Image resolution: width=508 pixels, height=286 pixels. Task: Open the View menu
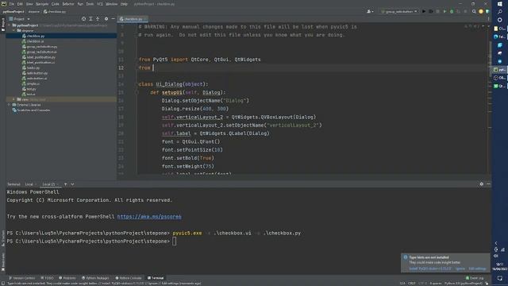(29, 4)
